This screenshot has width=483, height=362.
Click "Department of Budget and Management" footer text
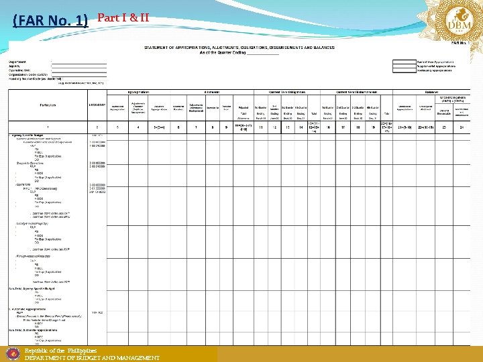(x=92, y=358)
